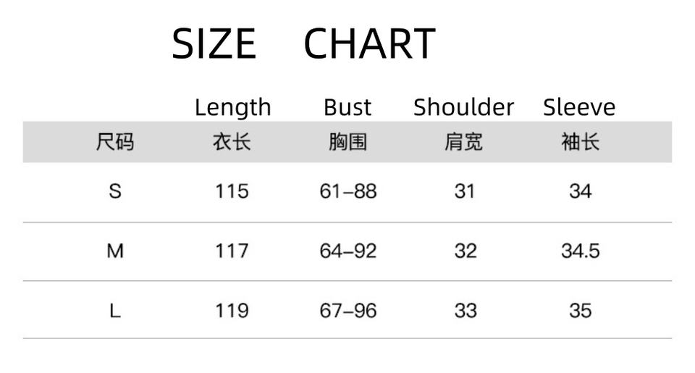Select the 34.5 sleeve value
Viewport: 695px width, 373px height.
[x=580, y=251]
